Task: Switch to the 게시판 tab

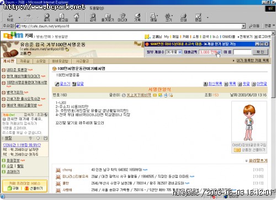Action: pyautogui.click(x=9, y=61)
